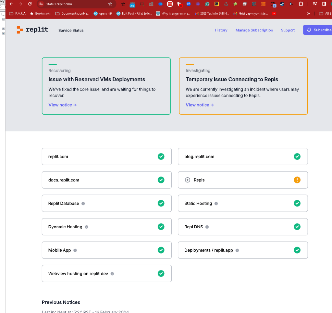The width and height of the screenshot is (332, 313).
Task: Click the 30m calendar extension icon
Action: [132, 4]
